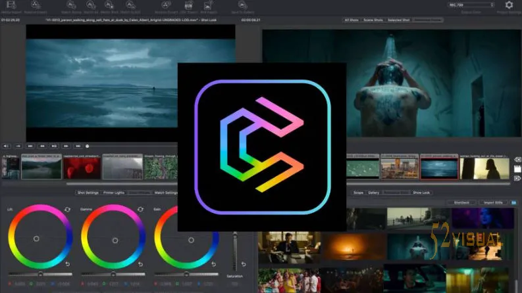Click the Media Import toolbar icon

[11, 5]
